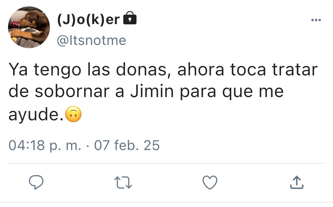Tap the 07 feb. 25 date
Viewport: 333px width, 207px height.
coord(127,145)
